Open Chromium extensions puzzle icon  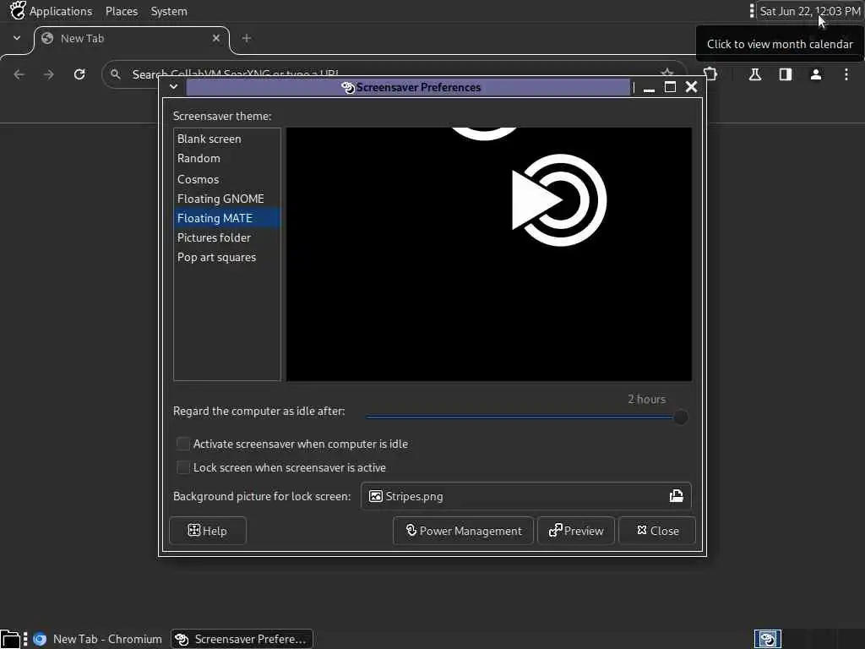pos(710,74)
